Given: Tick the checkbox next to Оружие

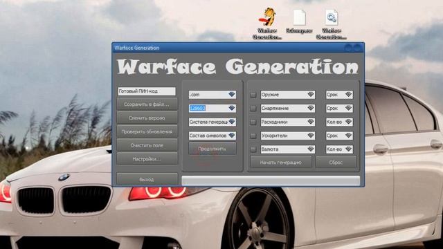Looking at the screenshot, I should coord(253,95).
